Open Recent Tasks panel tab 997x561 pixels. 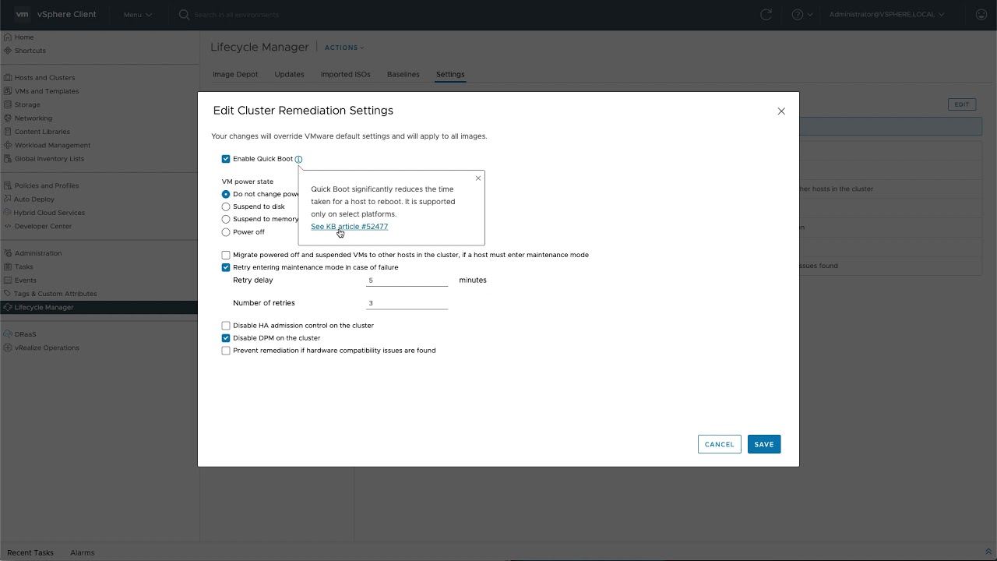(x=30, y=552)
